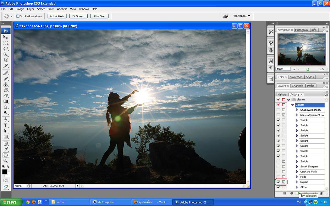Select the Move tool
The width and height of the screenshot is (330, 206).
point(6,37)
